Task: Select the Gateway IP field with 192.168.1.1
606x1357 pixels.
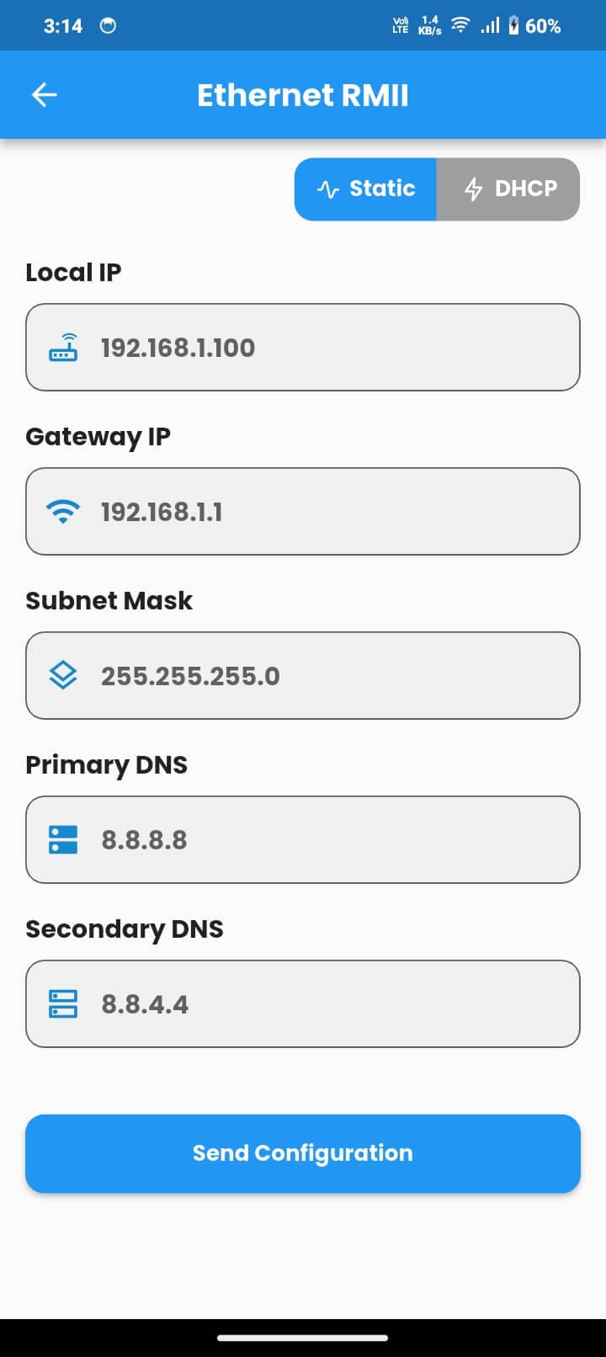Action: (x=303, y=509)
